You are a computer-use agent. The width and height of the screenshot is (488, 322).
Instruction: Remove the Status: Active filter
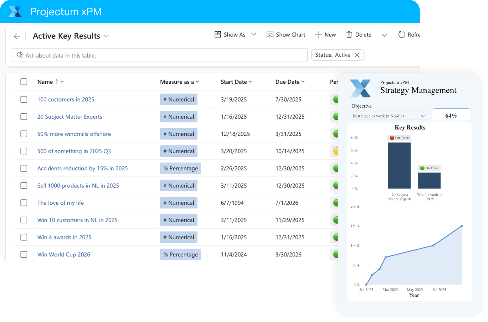coord(357,55)
